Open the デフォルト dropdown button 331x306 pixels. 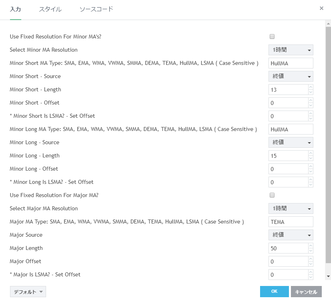click(28, 292)
